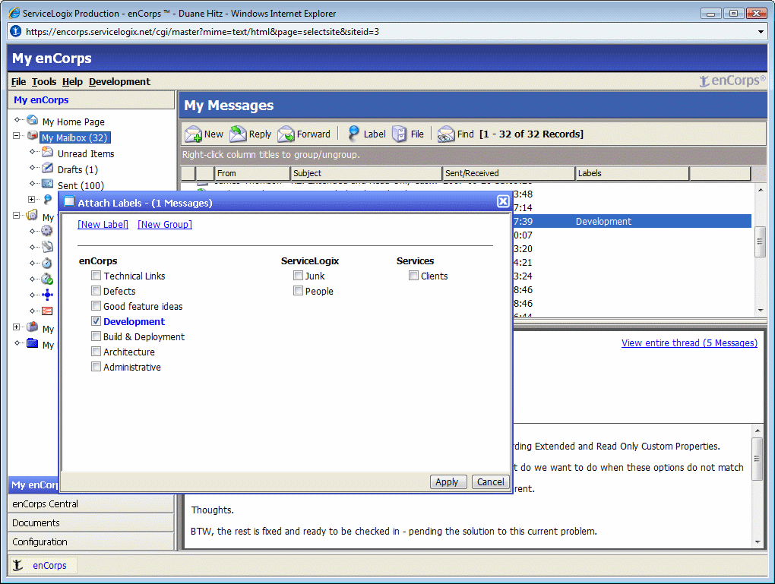Screen dimensions: 775x584
Task: Click the stopwatch with green check icon
Action: (47, 279)
